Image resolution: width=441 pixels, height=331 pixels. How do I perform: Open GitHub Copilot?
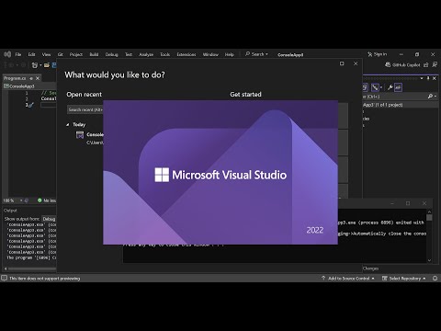pos(402,64)
